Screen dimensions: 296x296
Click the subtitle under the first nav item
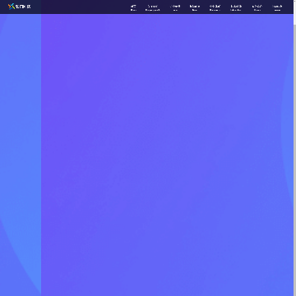133,10
